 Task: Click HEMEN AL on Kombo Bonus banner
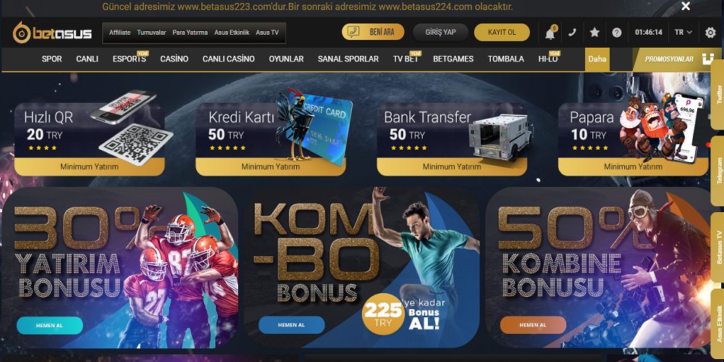pos(291,325)
